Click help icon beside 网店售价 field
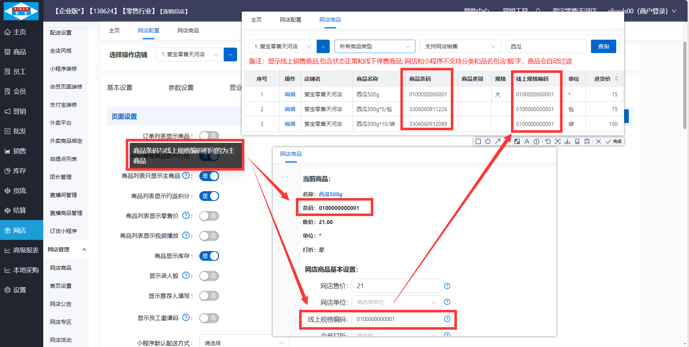 click(x=447, y=286)
